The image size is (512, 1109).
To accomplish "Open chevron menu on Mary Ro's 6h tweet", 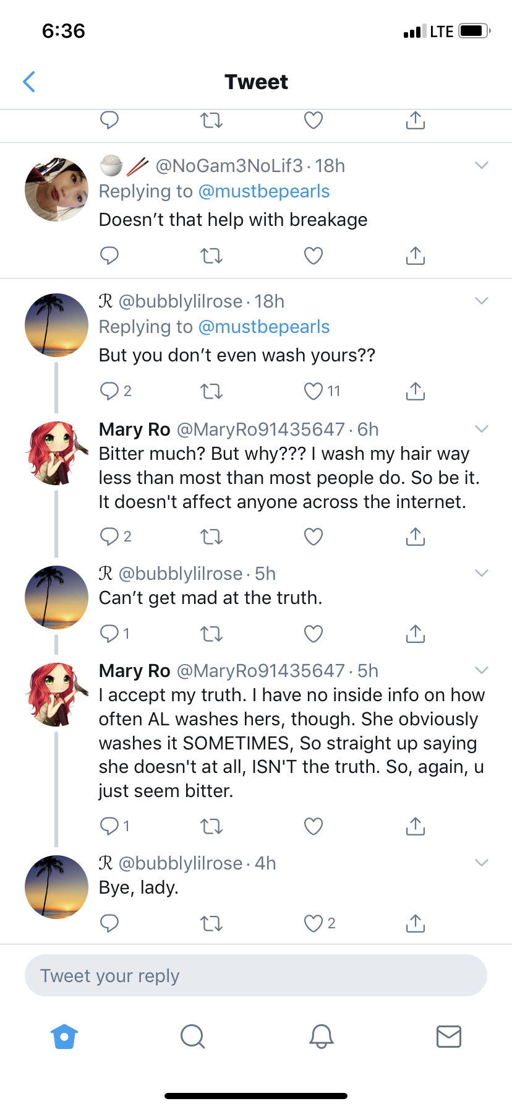I will click(482, 429).
